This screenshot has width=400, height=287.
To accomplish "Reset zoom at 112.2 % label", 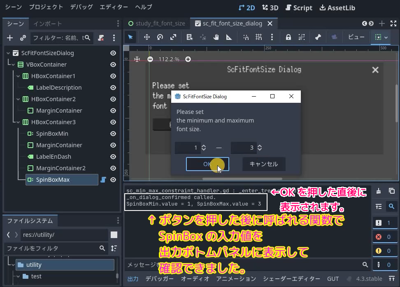I will 169,59.
